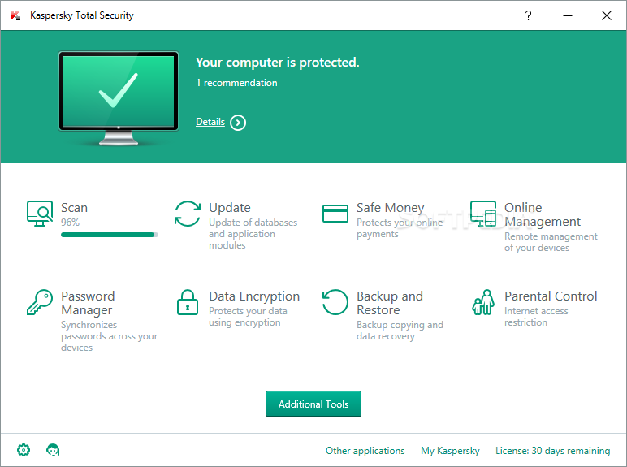Click the 1 recommendation text
This screenshot has height=467, width=627.
click(236, 83)
